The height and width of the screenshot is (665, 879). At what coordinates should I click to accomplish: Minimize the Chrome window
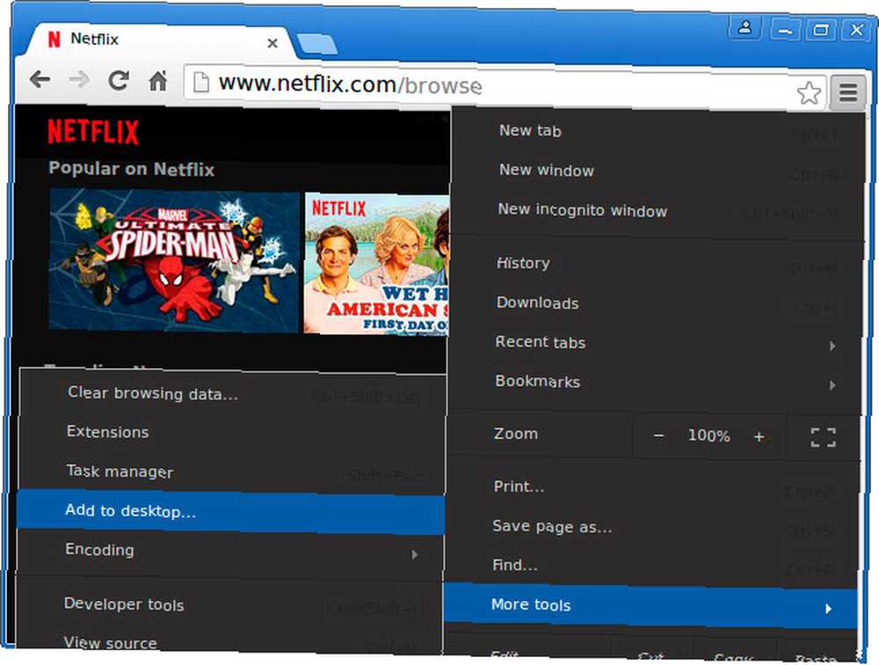coord(785,29)
